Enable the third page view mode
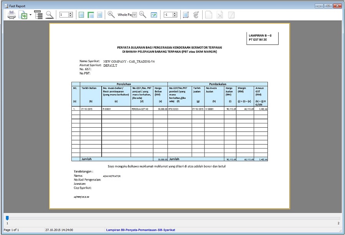Viewport: 345px width, 235px height. (100, 15)
